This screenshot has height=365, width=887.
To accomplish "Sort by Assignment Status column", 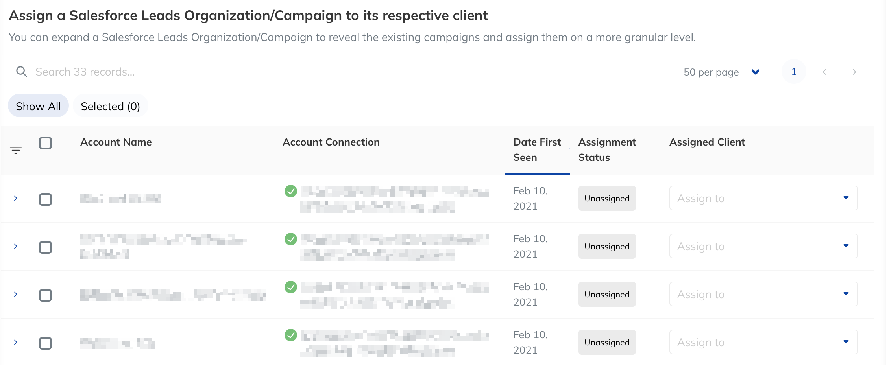I will coord(607,150).
